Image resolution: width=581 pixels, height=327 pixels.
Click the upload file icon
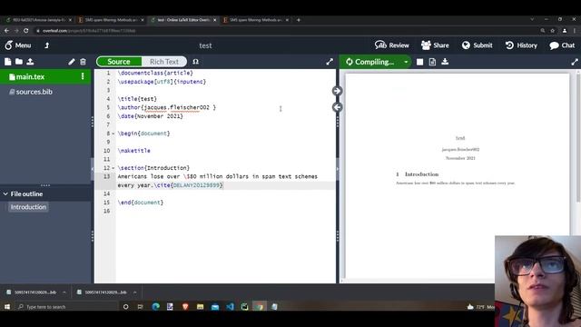tap(30, 62)
